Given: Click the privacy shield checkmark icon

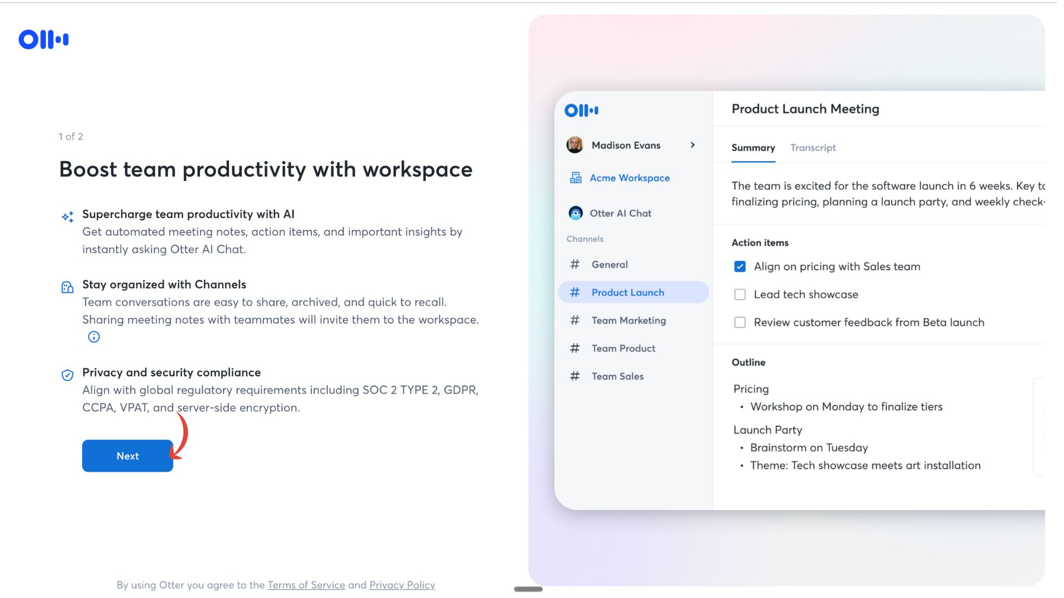Looking at the screenshot, I should click(67, 375).
